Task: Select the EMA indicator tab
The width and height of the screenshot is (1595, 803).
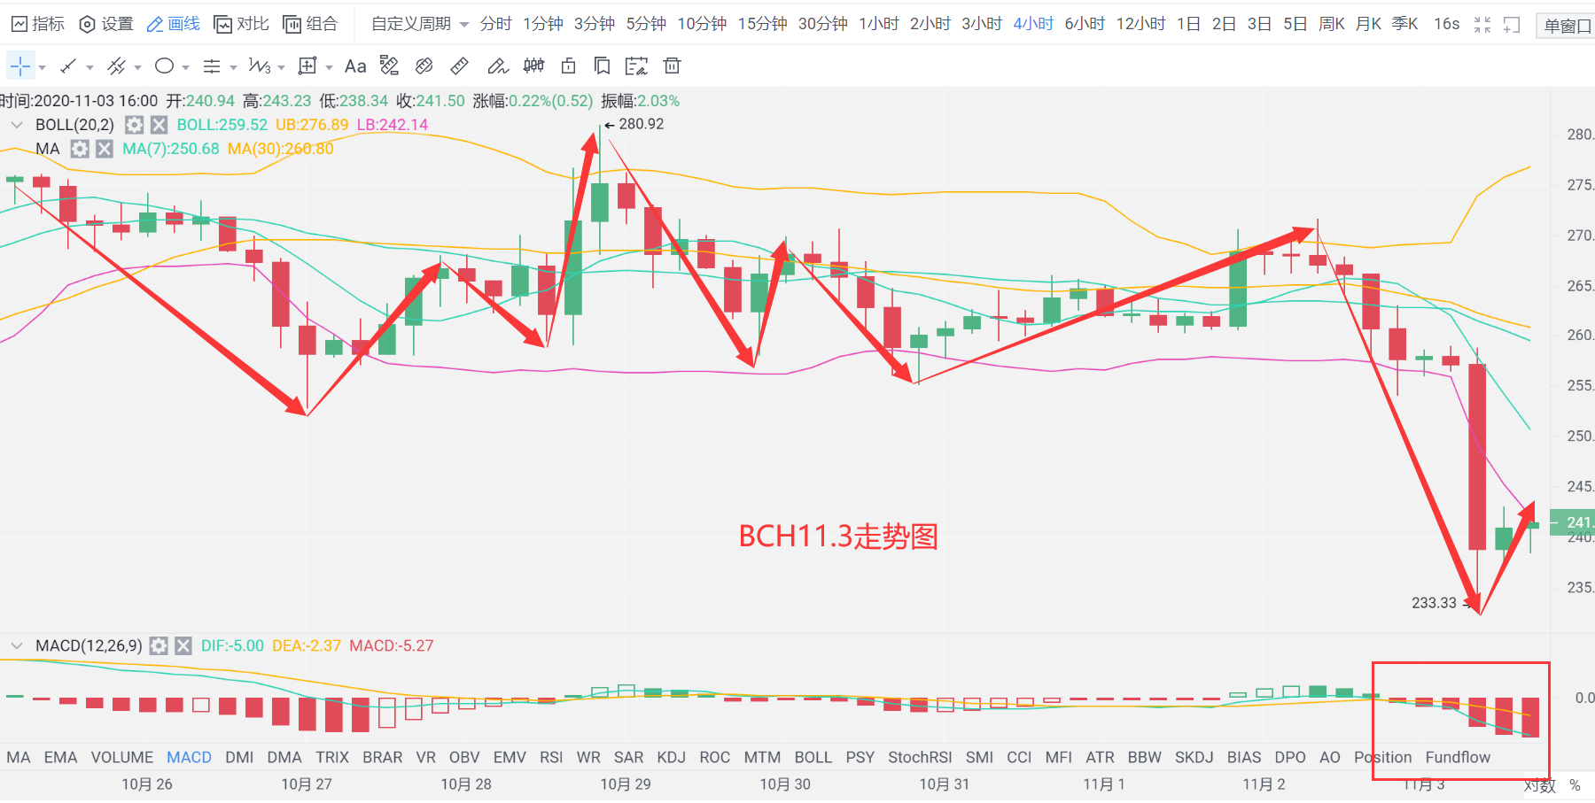Action: click(60, 758)
